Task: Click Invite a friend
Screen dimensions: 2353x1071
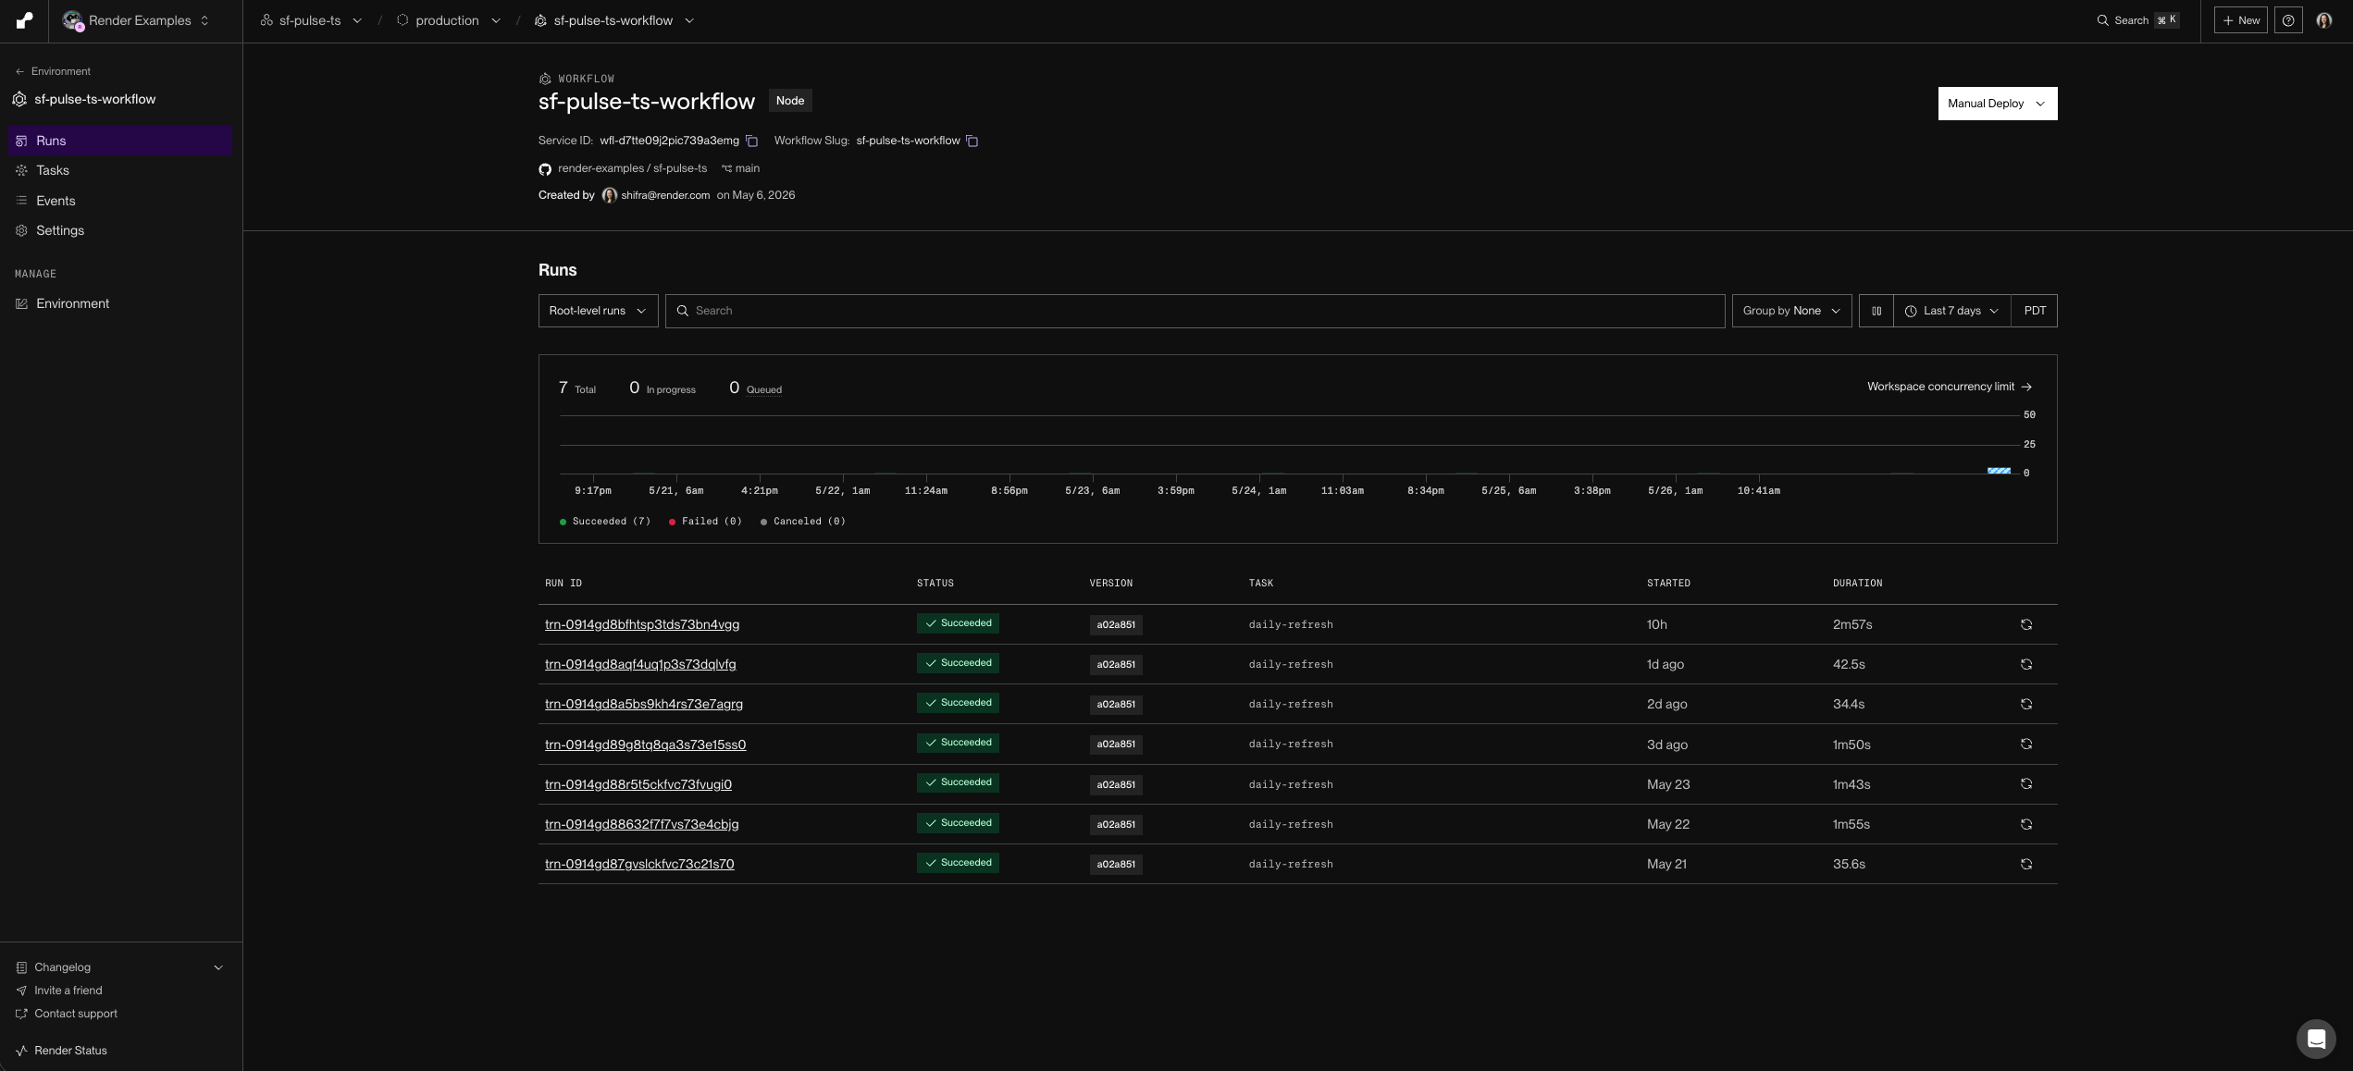Action: (68, 991)
